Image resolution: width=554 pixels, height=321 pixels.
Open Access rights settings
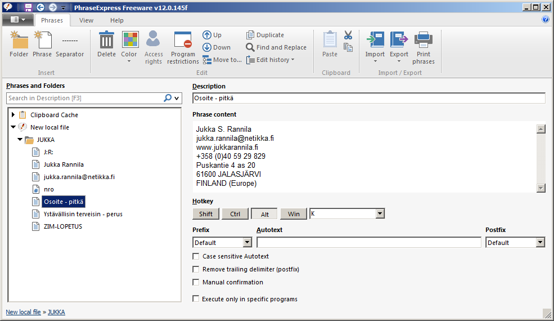pyautogui.click(x=154, y=47)
